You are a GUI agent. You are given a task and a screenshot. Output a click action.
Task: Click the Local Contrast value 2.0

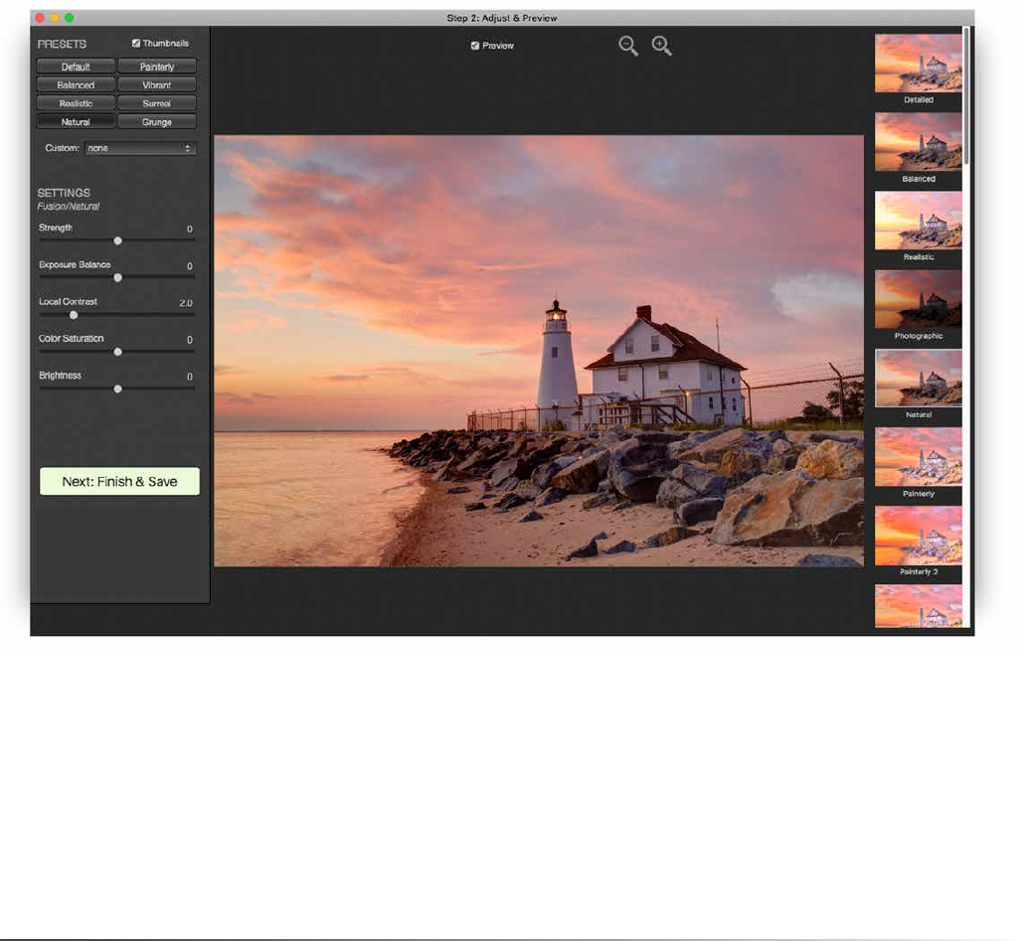(186, 303)
